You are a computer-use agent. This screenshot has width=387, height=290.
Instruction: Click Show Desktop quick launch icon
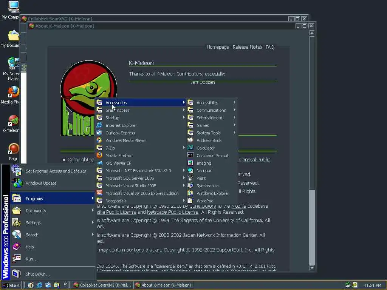point(30,285)
